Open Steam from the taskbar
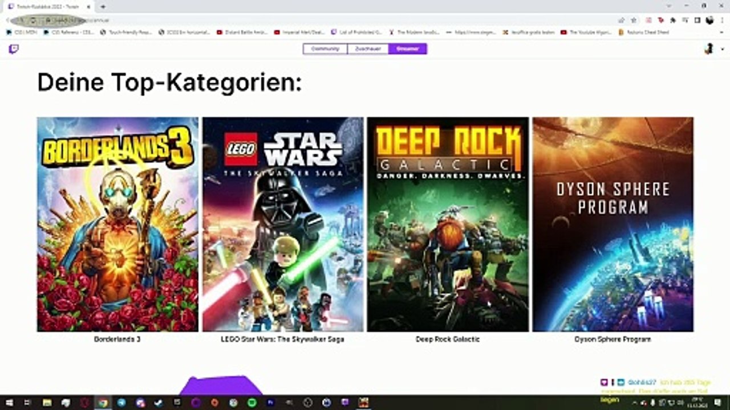The image size is (730, 410). pos(159,403)
